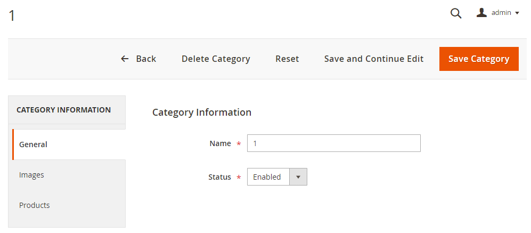Click the Status field label
Image resolution: width=531 pixels, height=233 pixels.
coord(219,177)
